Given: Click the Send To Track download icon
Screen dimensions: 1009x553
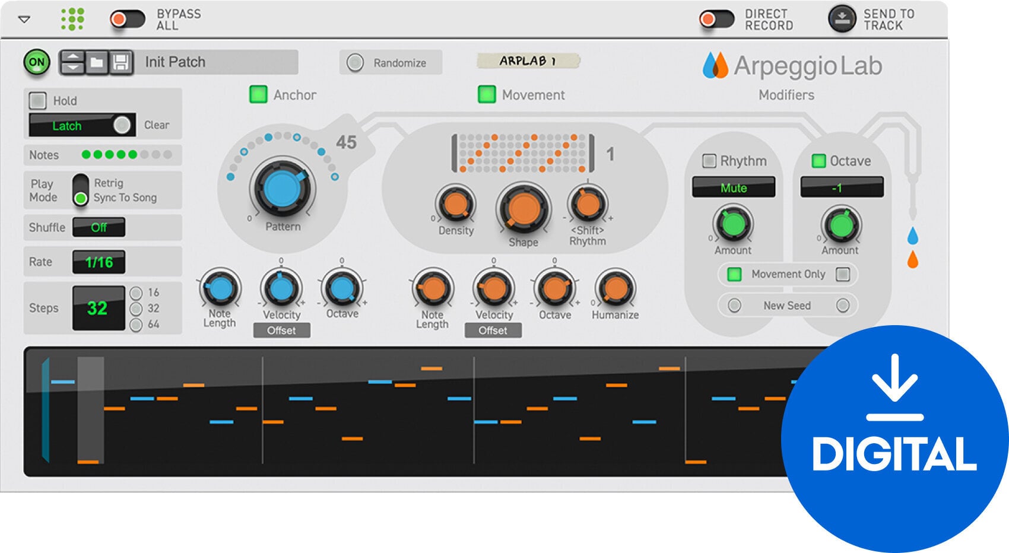Looking at the screenshot, I should point(840,18).
